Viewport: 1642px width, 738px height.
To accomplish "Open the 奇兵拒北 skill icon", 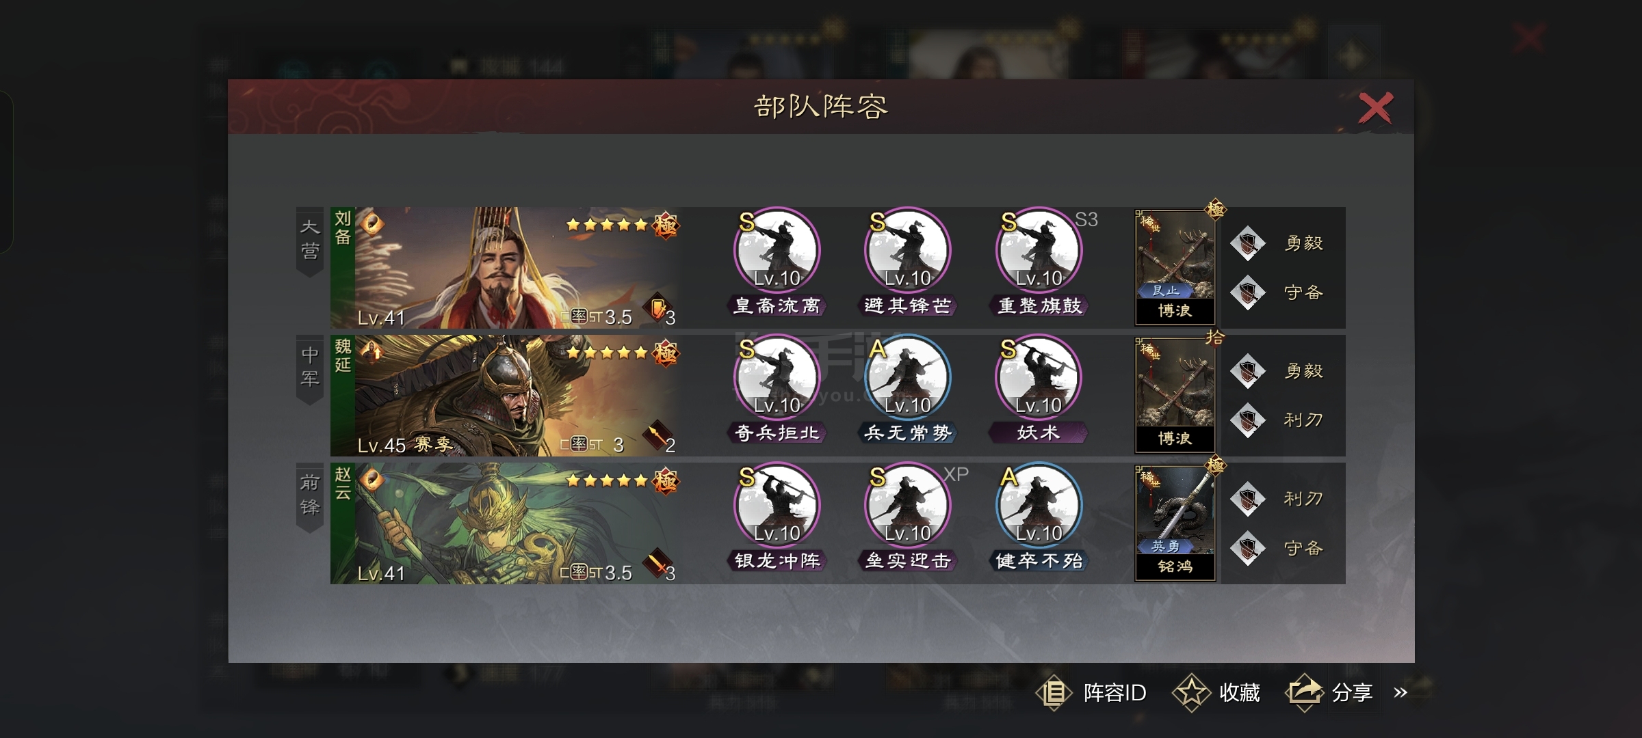I will 777,378.
